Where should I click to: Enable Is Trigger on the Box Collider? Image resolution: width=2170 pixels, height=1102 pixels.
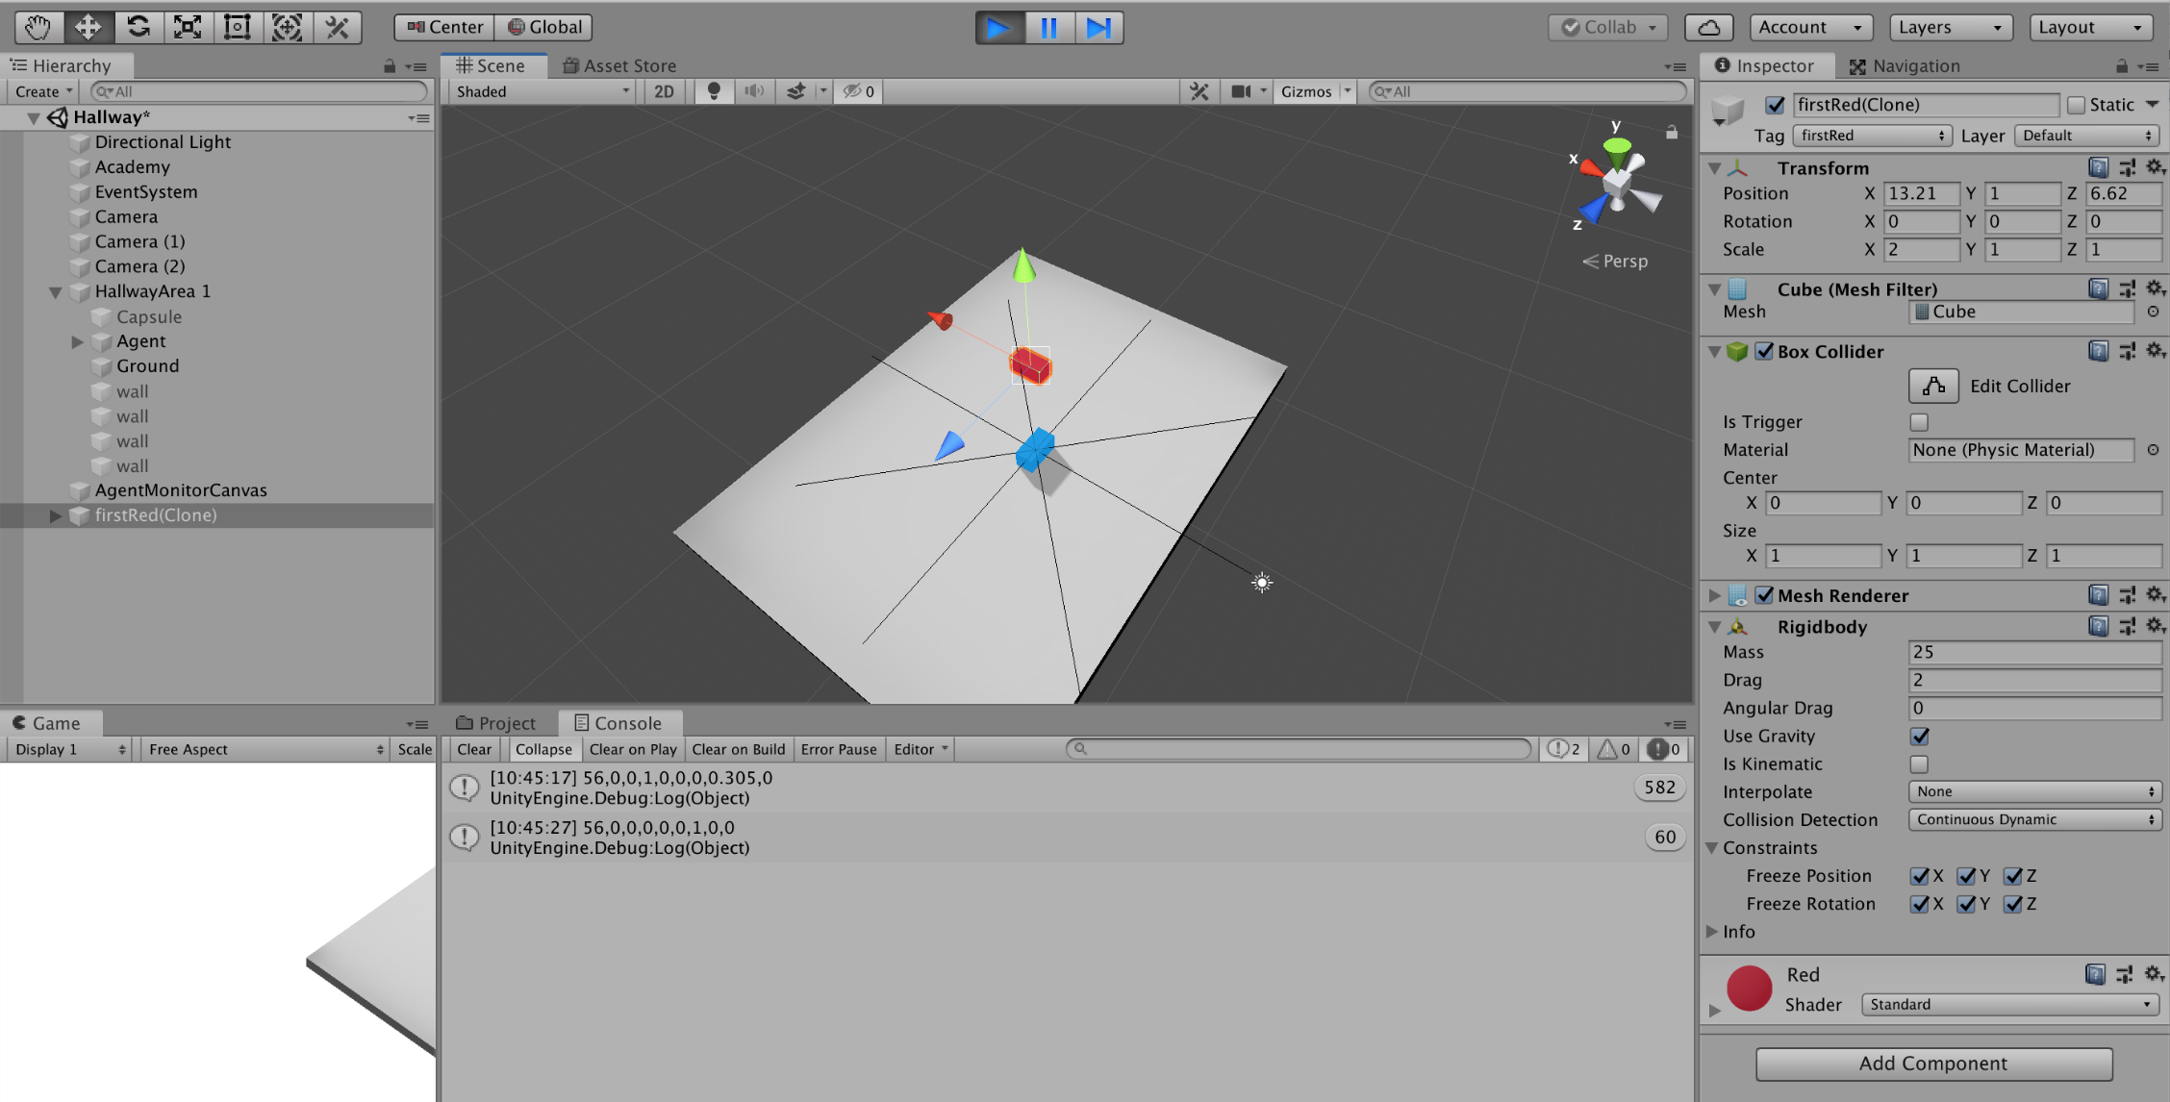click(1919, 422)
